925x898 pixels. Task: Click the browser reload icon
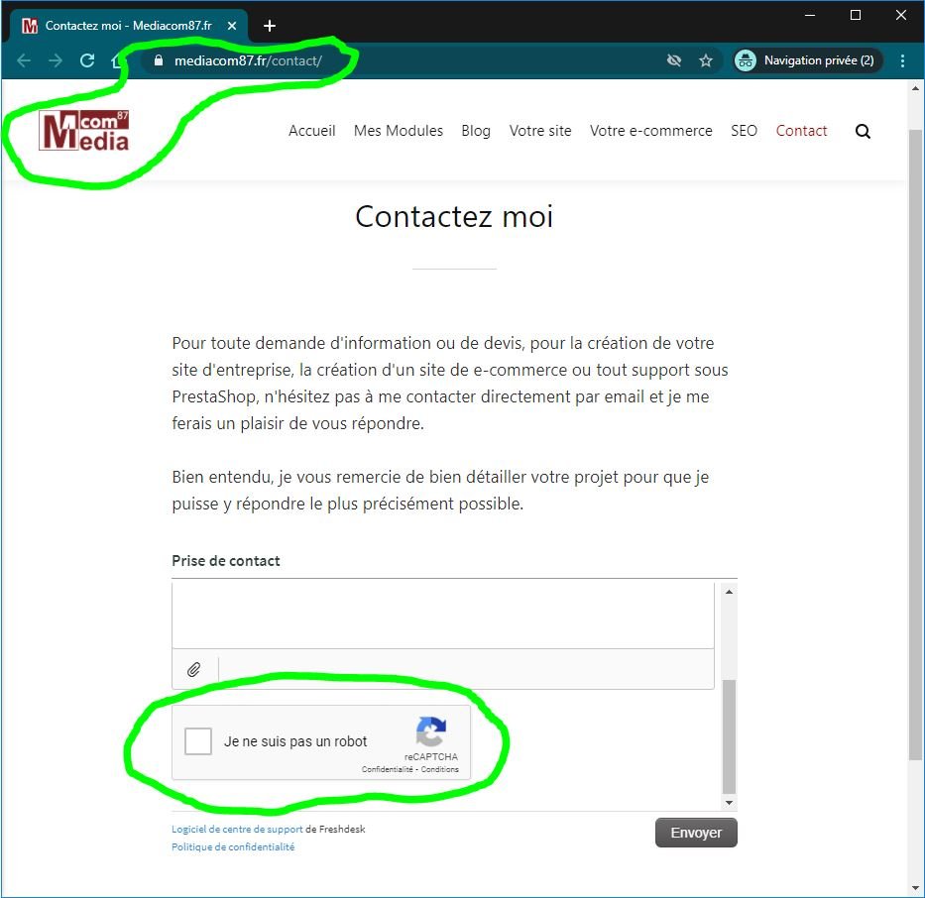(x=87, y=60)
